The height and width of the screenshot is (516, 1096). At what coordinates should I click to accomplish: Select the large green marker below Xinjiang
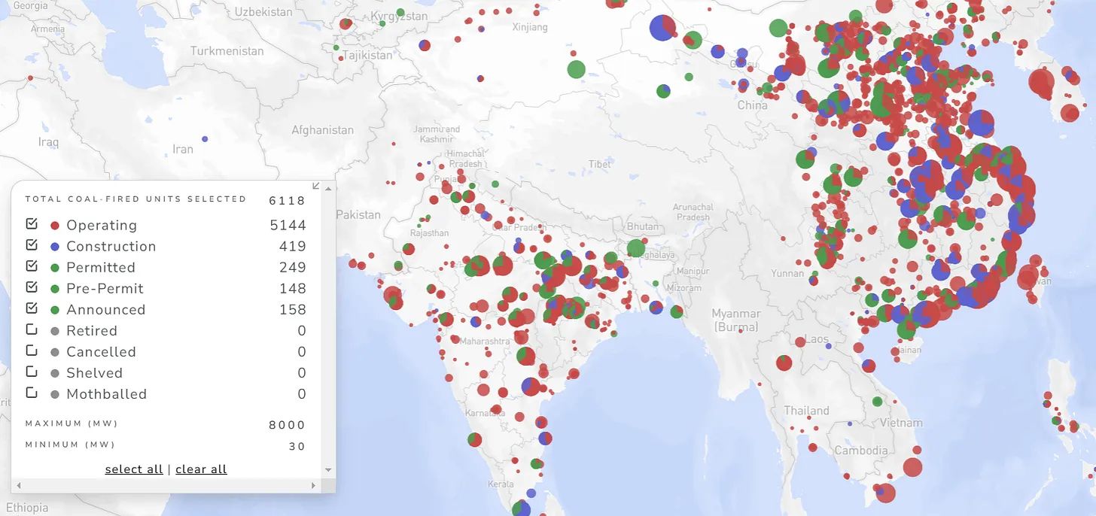576,69
